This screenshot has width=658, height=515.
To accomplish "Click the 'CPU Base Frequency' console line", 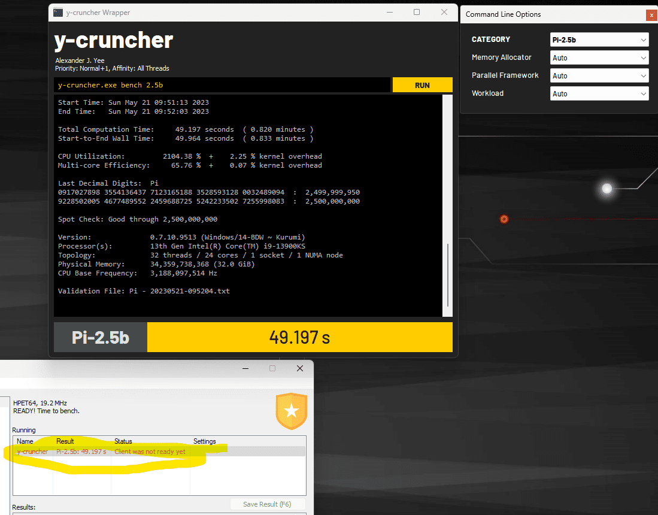I will tap(137, 273).
